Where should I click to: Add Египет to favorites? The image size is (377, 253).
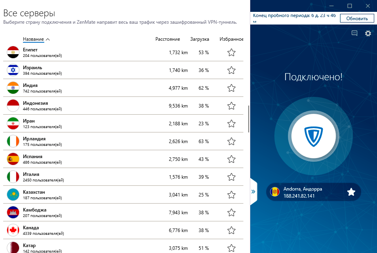pyautogui.click(x=231, y=52)
